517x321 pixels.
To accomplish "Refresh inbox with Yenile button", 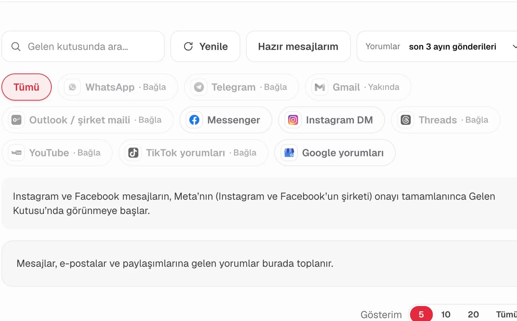I will click(205, 46).
